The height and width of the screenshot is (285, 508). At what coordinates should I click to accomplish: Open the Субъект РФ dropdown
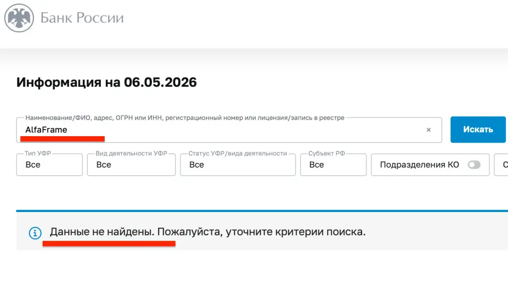[x=333, y=165]
